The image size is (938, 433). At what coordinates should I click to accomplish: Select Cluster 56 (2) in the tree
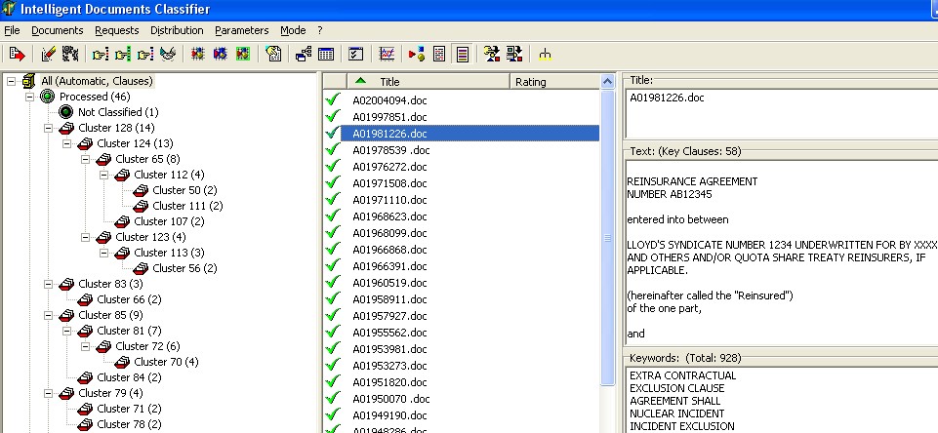(x=184, y=268)
